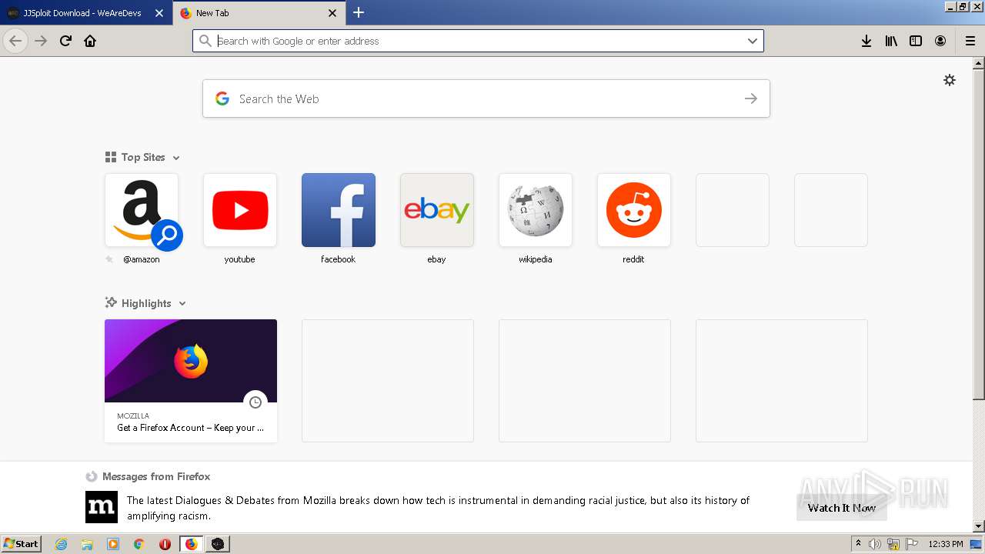Viewport: 985px width, 554px height.
Task: Open Windows Media Player taskbar icon
Action: [113, 544]
